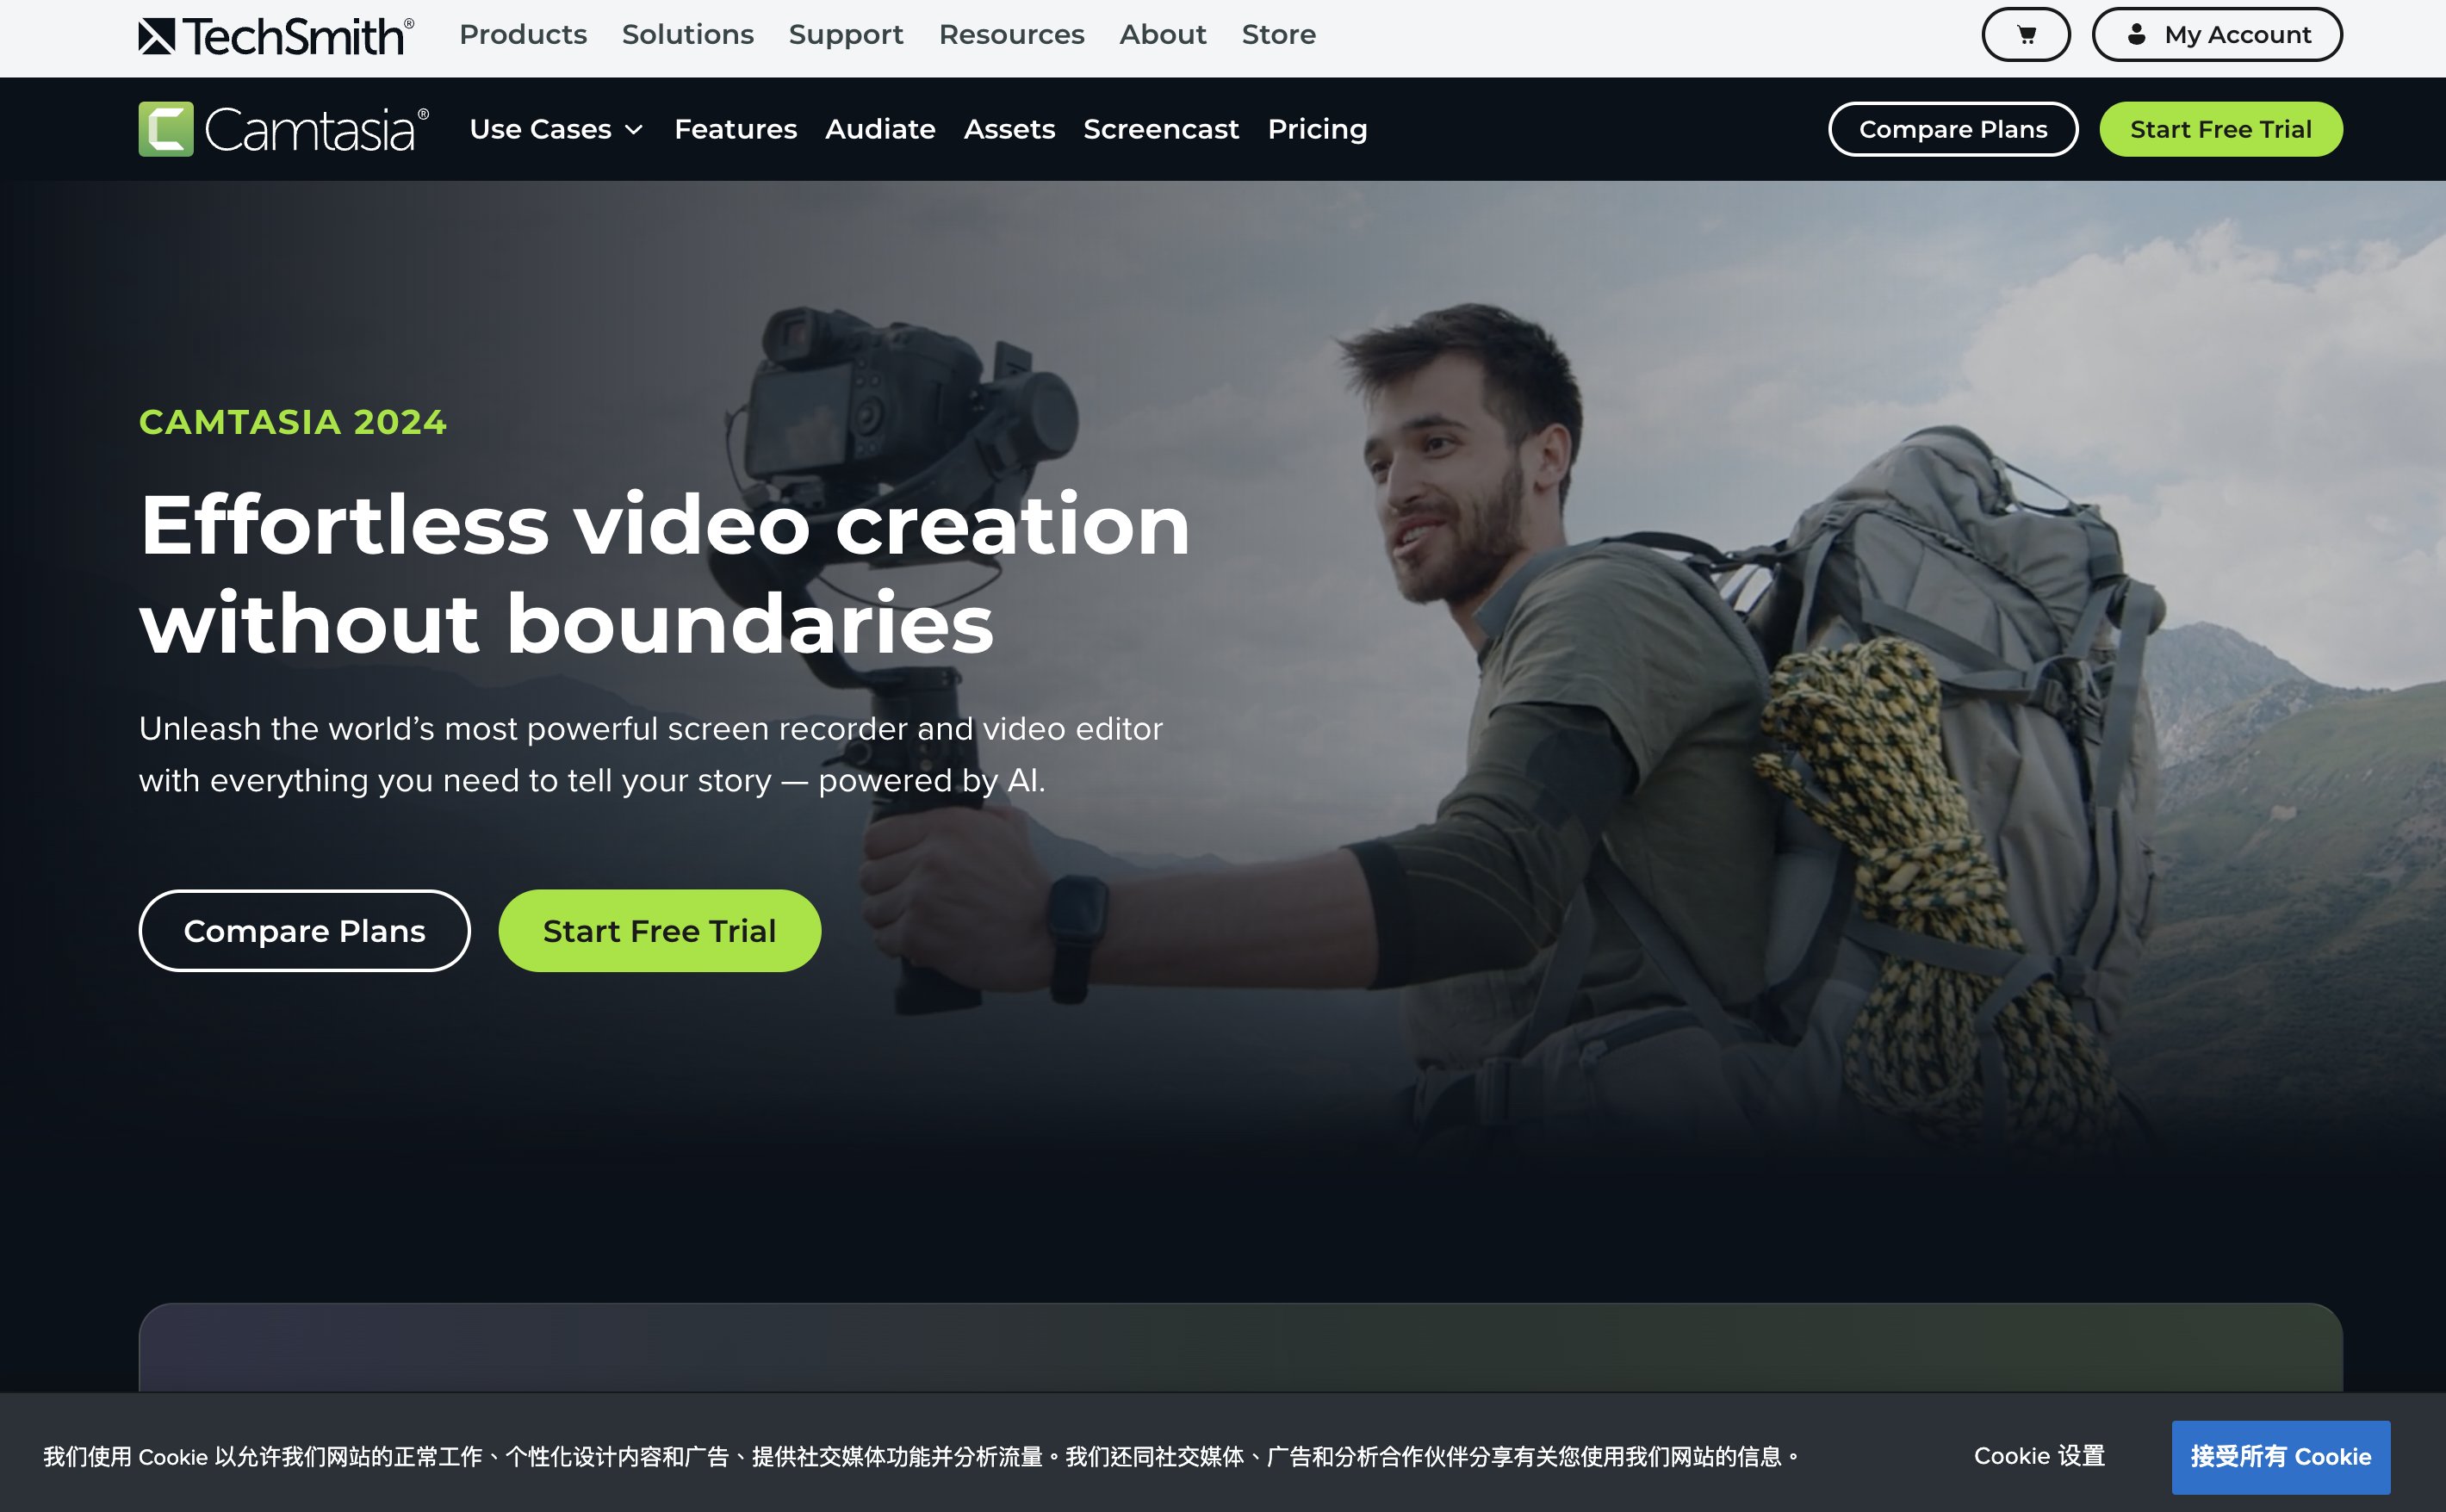The image size is (2446, 1512).
Task: View the Pricing page
Action: click(x=1317, y=129)
